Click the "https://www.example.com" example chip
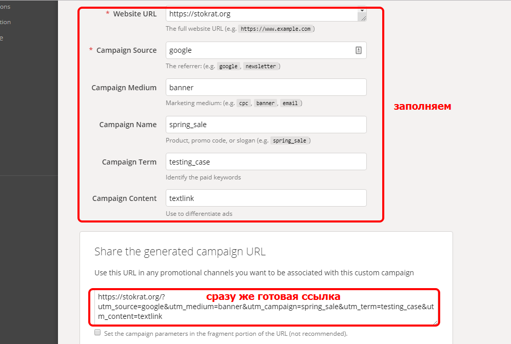This screenshot has height=344, width=511. coord(276,29)
